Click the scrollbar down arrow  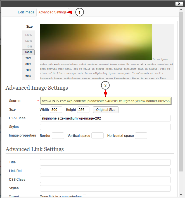pyautogui.click(x=181, y=194)
